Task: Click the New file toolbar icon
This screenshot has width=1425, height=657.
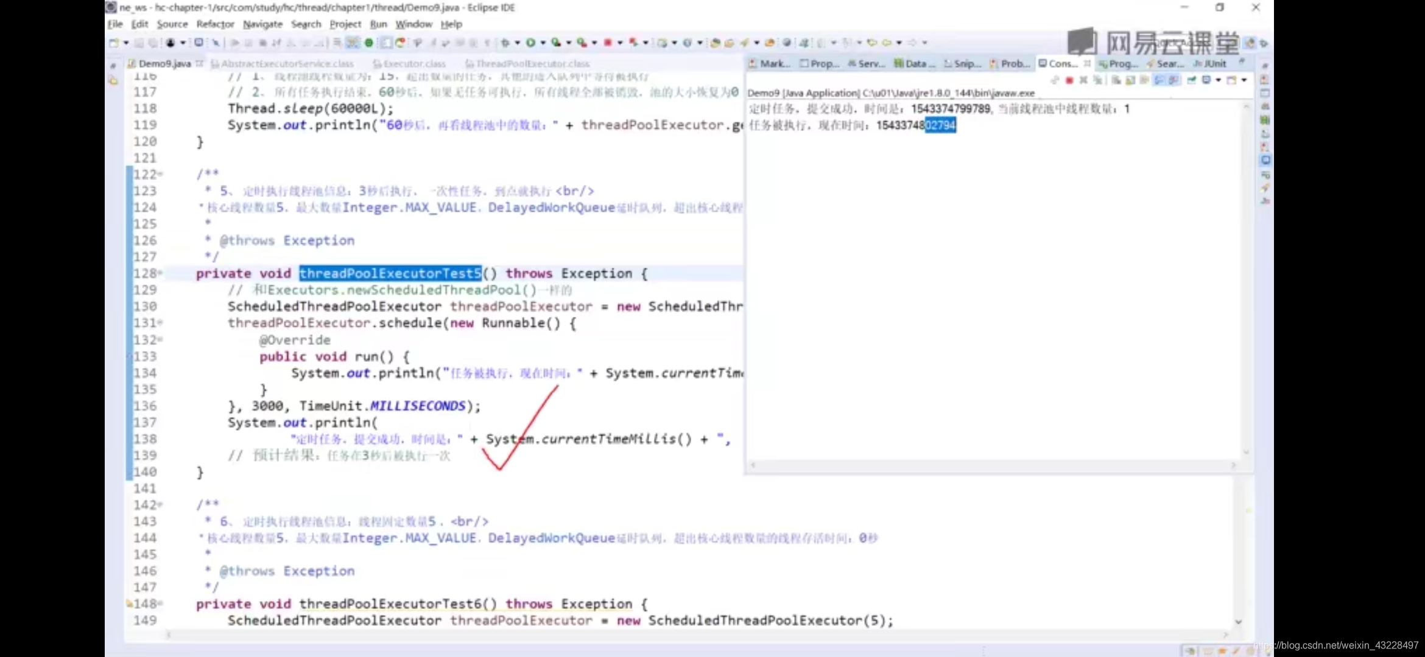Action: [x=114, y=43]
